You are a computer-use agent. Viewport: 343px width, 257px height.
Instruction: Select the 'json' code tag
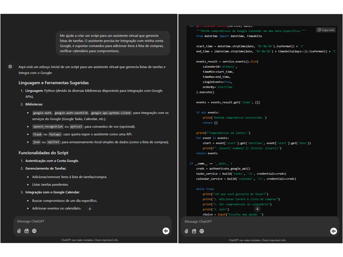click(x=37, y=142)
